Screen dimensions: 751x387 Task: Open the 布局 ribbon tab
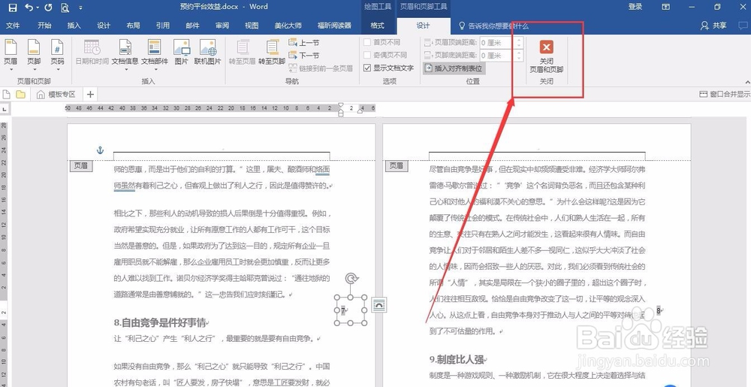(133, 26)
